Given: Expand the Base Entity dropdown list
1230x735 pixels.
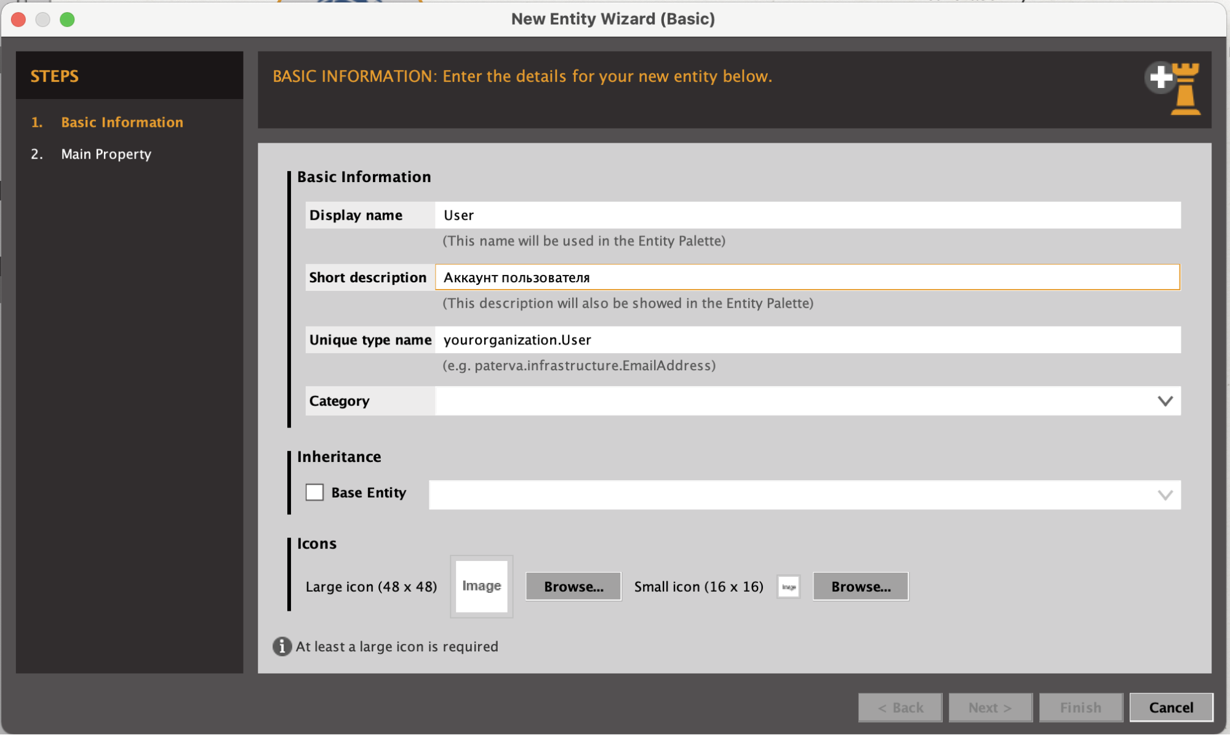Looking at the screenshot, I should [x=1165, y=495].
